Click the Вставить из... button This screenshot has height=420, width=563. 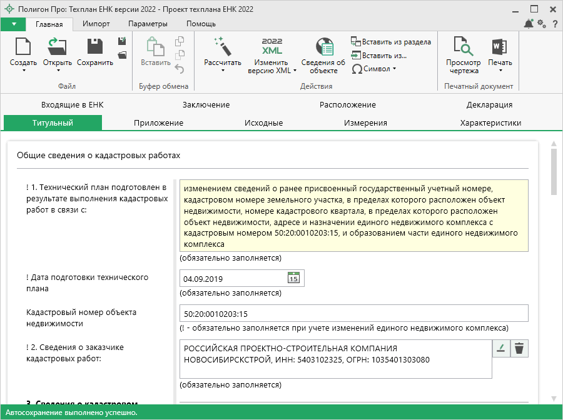point(380,55)
